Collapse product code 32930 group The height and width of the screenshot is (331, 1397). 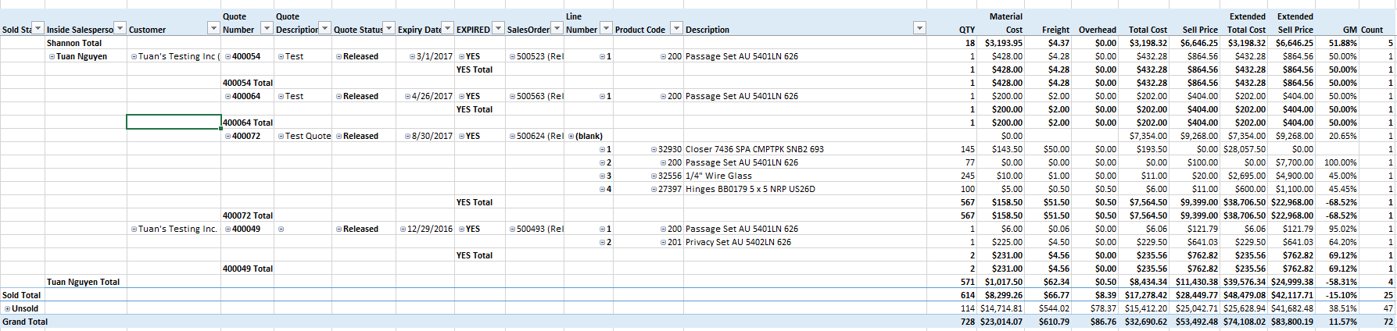[654, 150]
